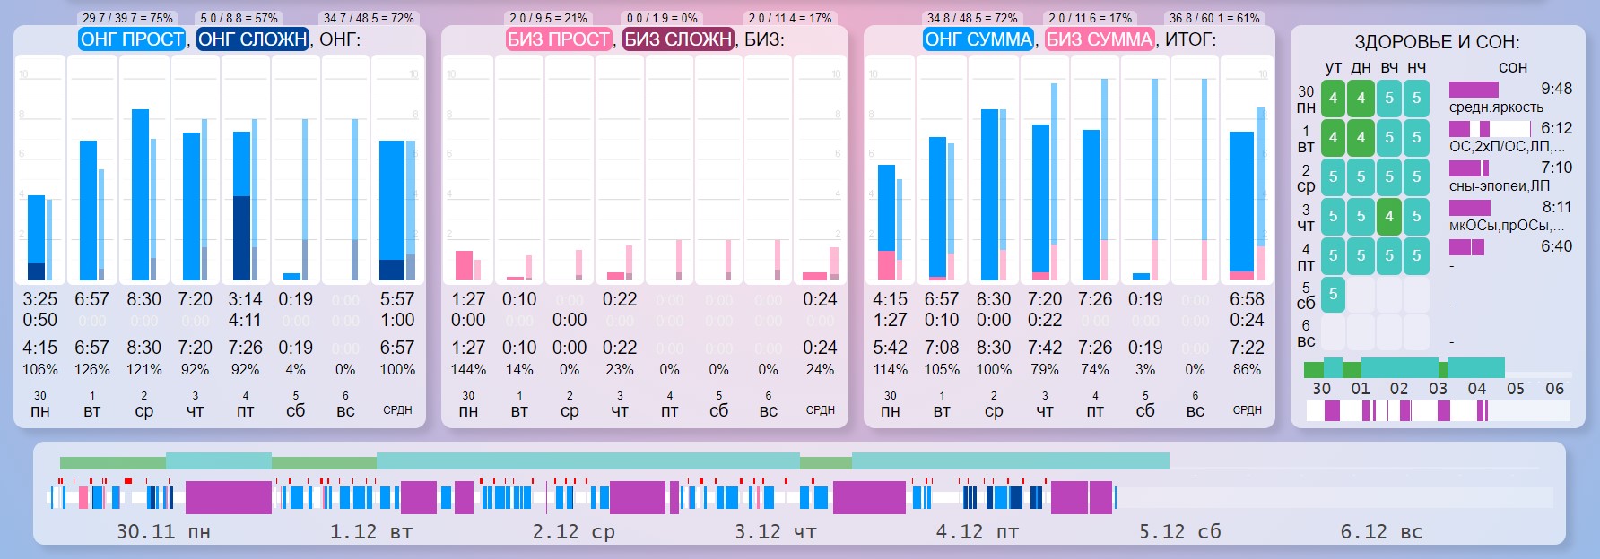This screenshot has height=559, width=1600.
Task: Click the 2.0 / 11.6 = 17% stat
Action: click(x=1090, y=18)
